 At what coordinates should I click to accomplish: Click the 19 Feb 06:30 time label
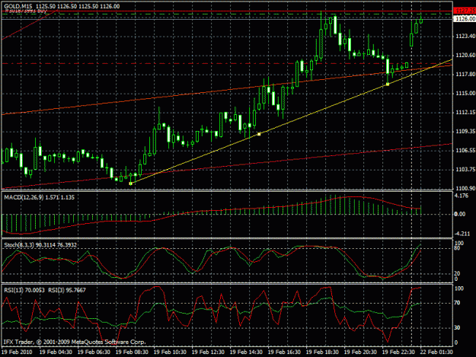tap(94, 352)
